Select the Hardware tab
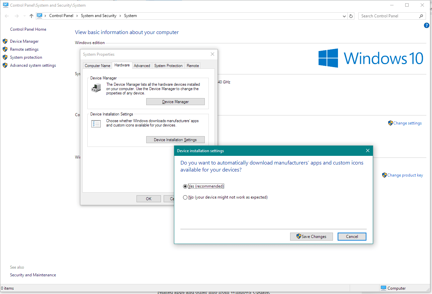 point(122,65)
